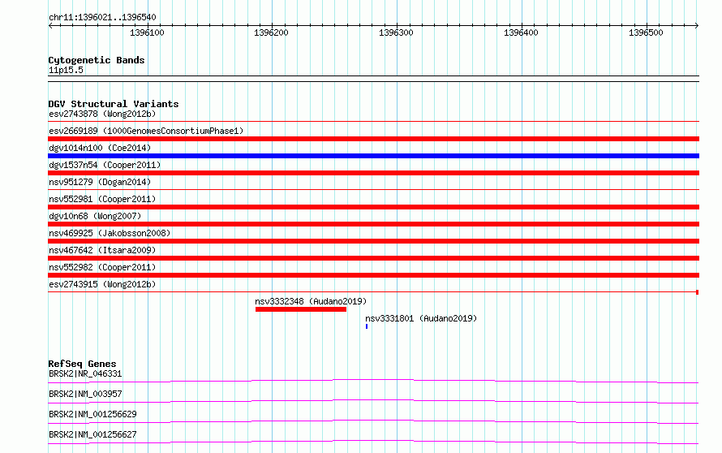This screenshot has height=453, width=722.
Task: Click the tiny blue marker of nsv3331801
Action: (x=367, y=326)
